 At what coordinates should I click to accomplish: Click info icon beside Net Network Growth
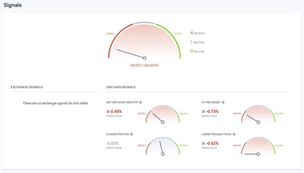click(141, 102)
